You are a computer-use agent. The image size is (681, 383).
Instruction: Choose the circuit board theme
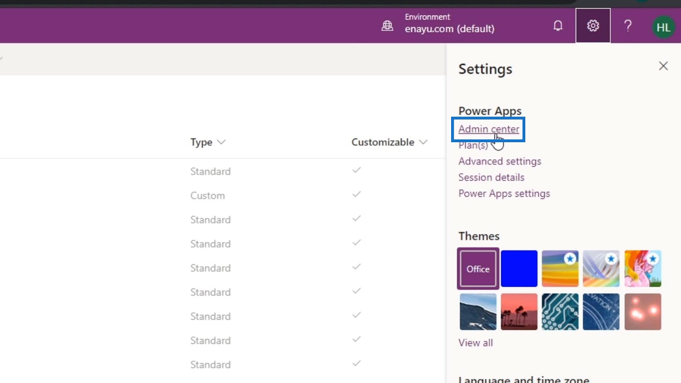560,312
